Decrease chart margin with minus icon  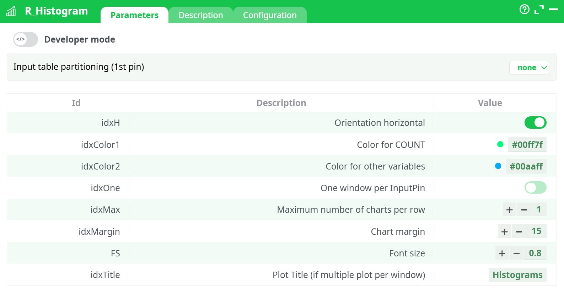pos(519,232)
